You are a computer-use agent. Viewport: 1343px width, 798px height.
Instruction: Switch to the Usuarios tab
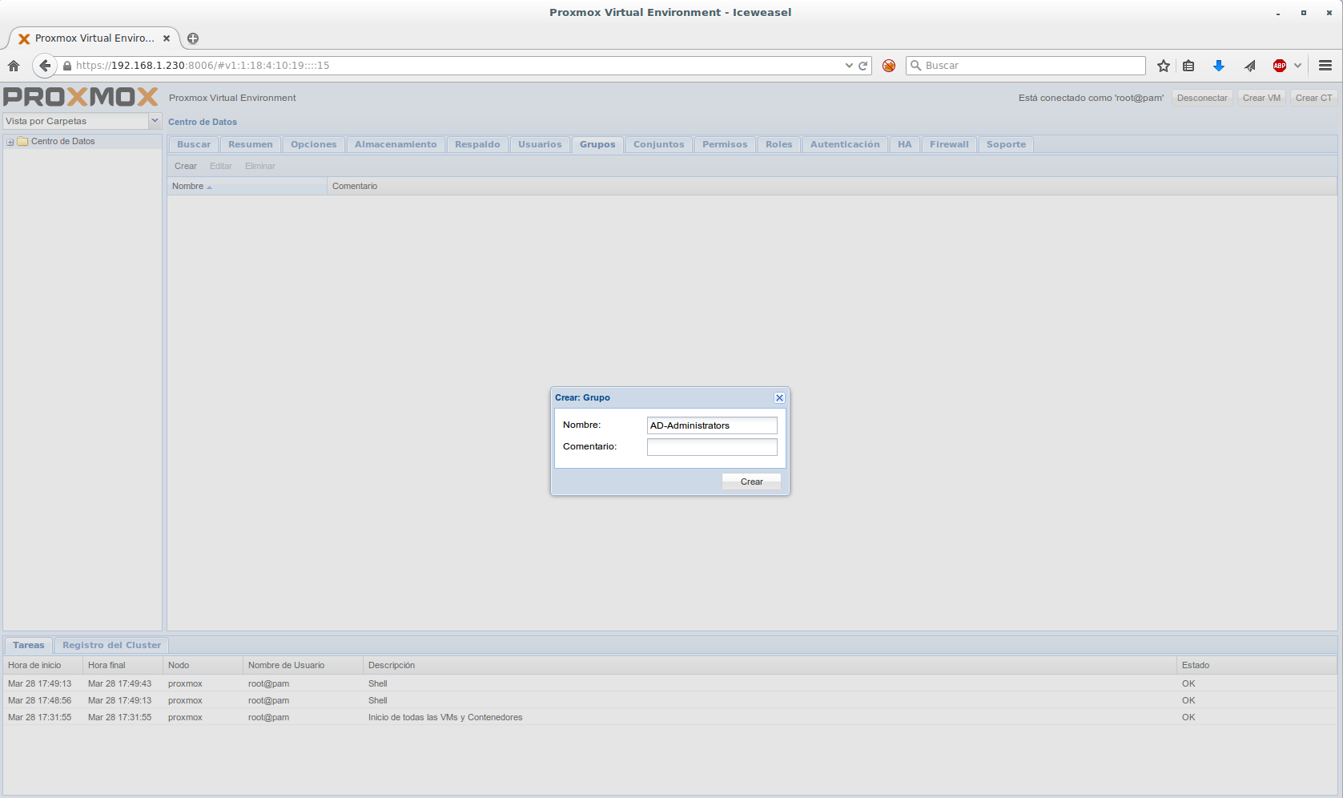(x=540, y=144)
